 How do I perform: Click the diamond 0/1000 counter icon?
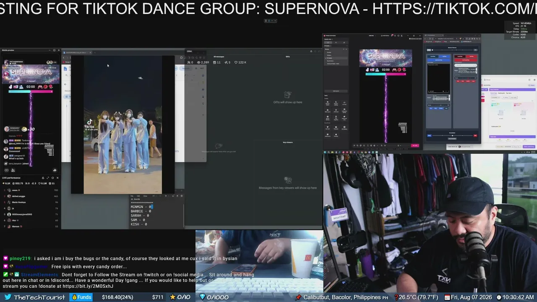(202, 297)
